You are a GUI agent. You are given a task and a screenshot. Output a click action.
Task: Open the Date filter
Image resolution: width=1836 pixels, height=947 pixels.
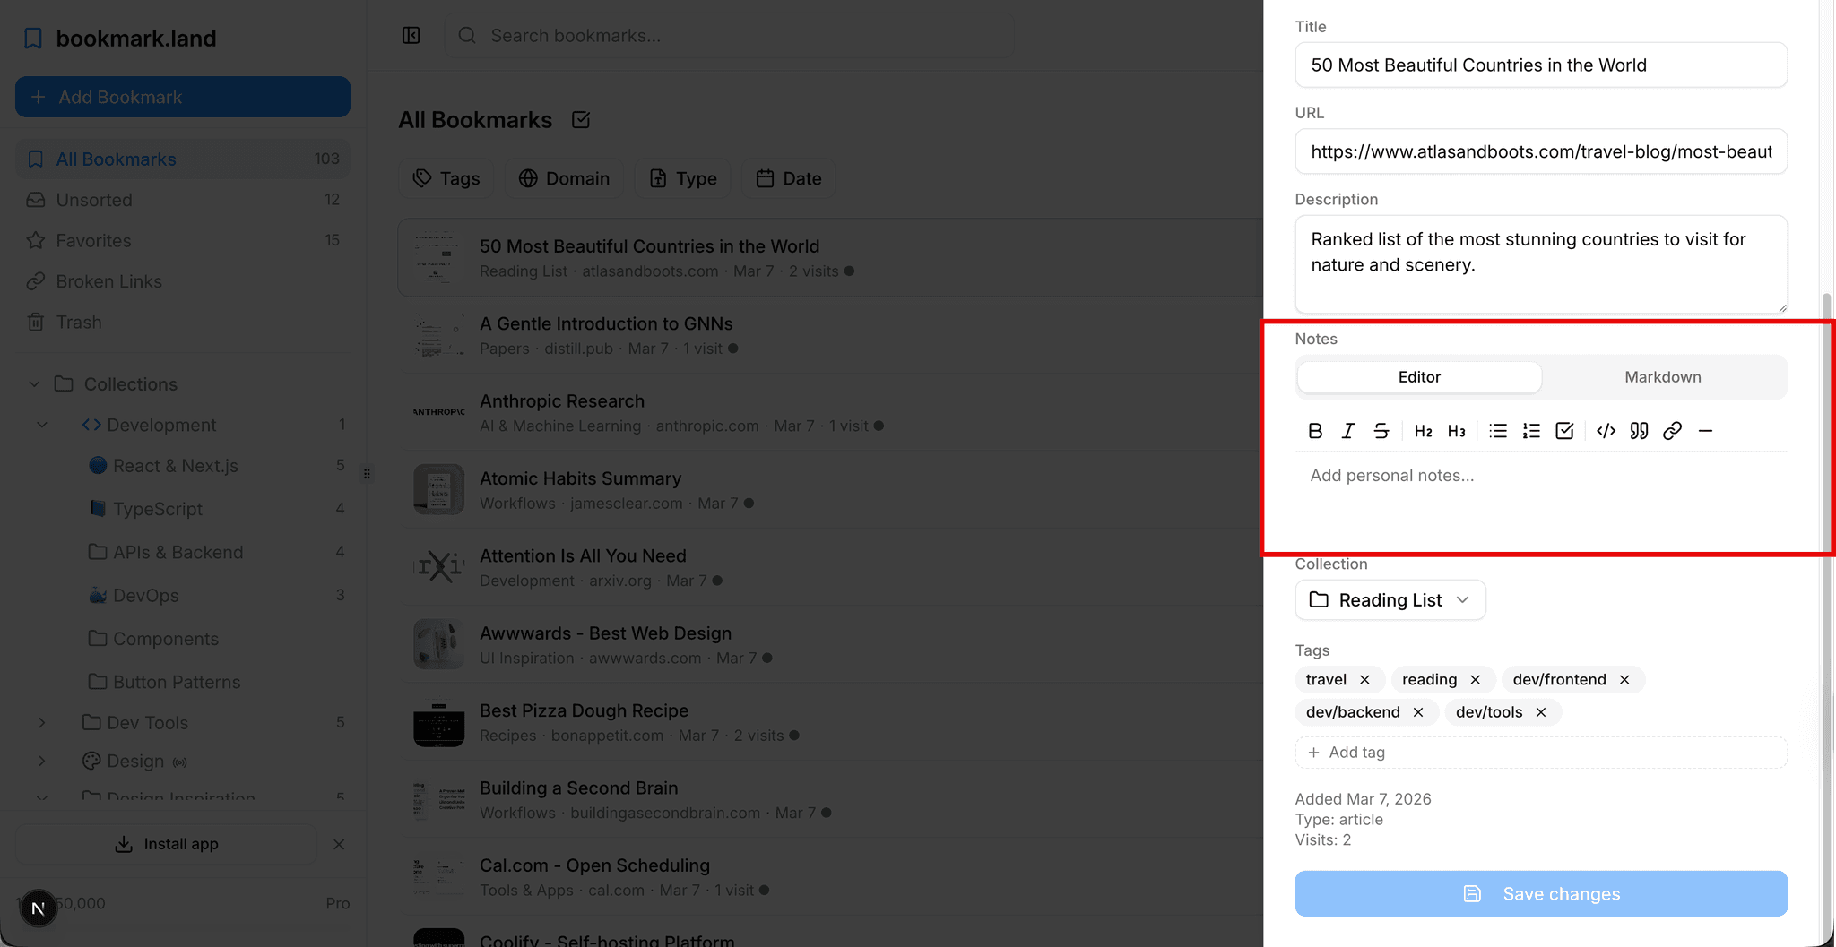[x=789, y=178]
